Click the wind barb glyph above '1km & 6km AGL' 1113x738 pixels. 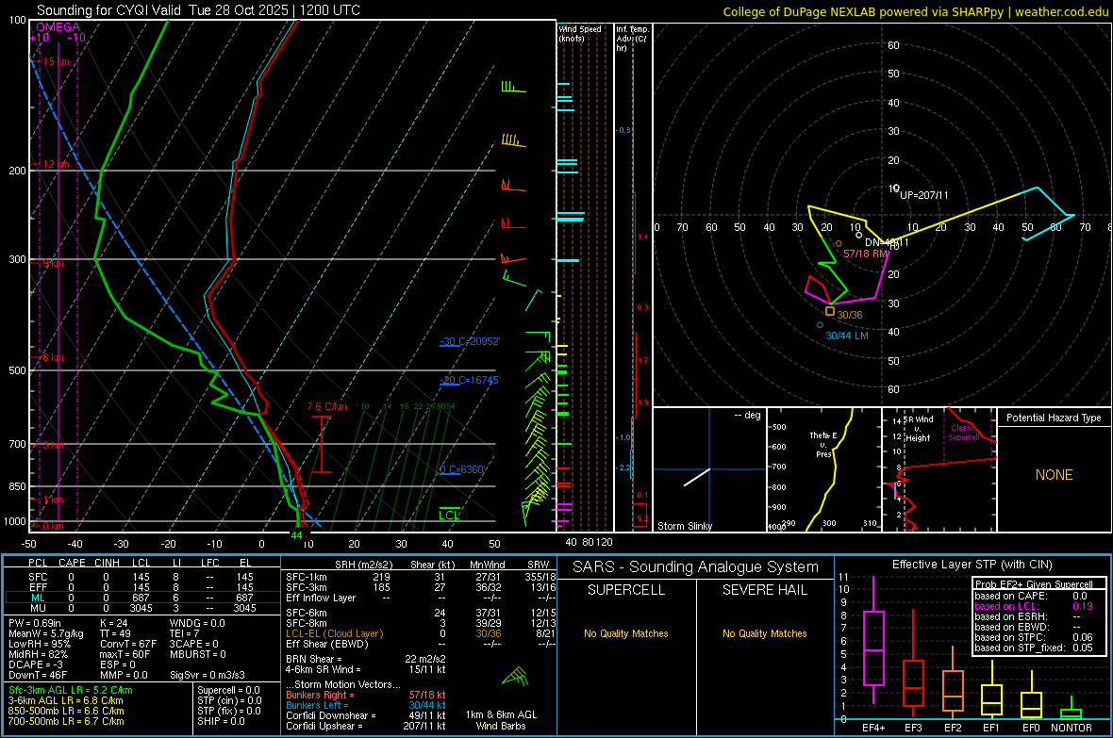516,676
